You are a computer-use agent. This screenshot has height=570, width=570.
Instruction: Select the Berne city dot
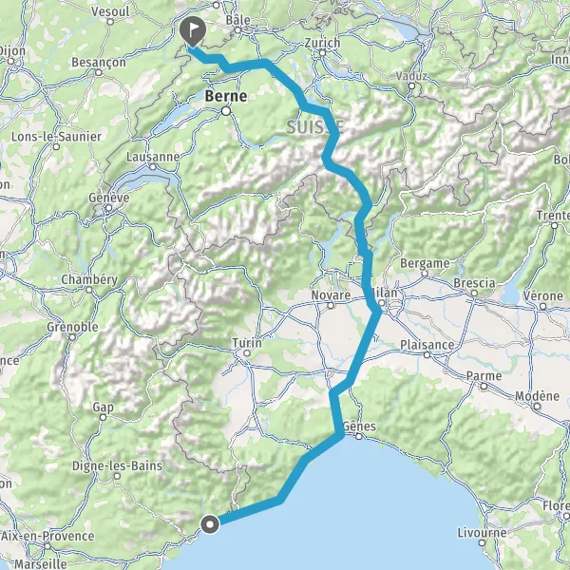coord(226,111)
